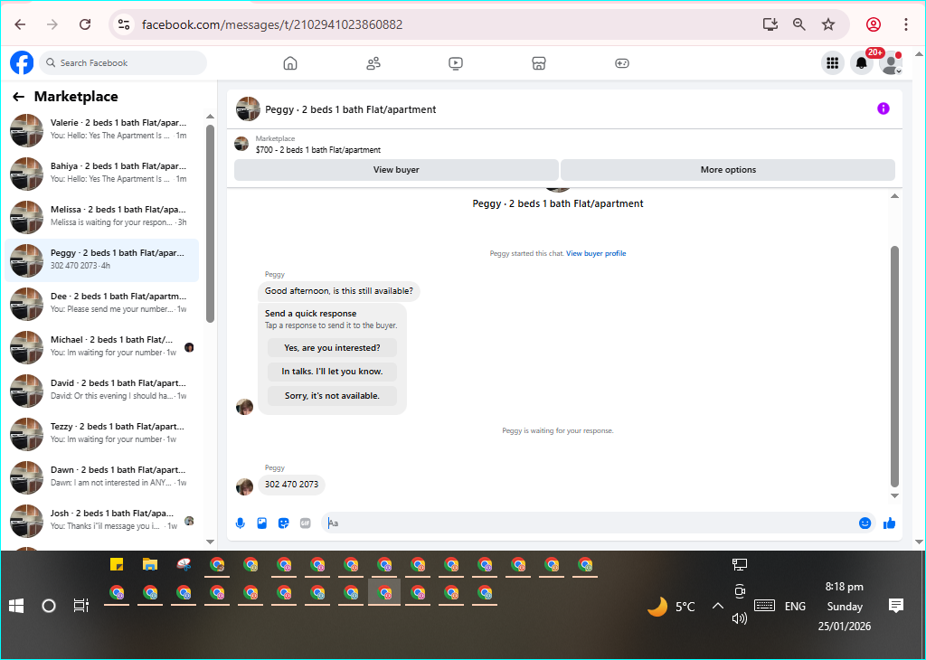Open the Home feed icon
The width and height of the screenshot is (926, 660).
click(290, 63)
